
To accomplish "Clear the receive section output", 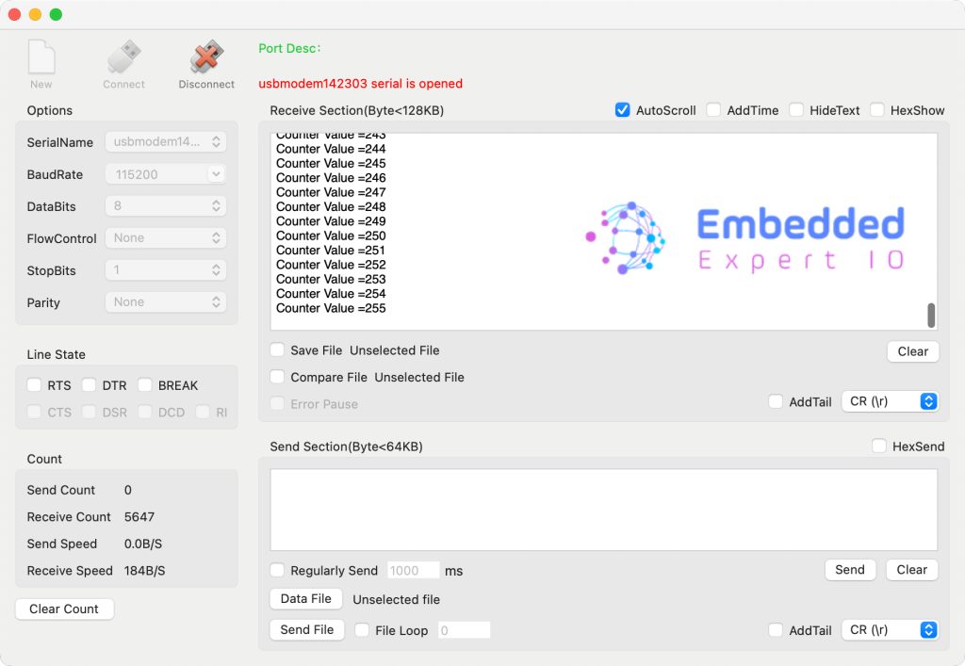I will tap(912, 351).
